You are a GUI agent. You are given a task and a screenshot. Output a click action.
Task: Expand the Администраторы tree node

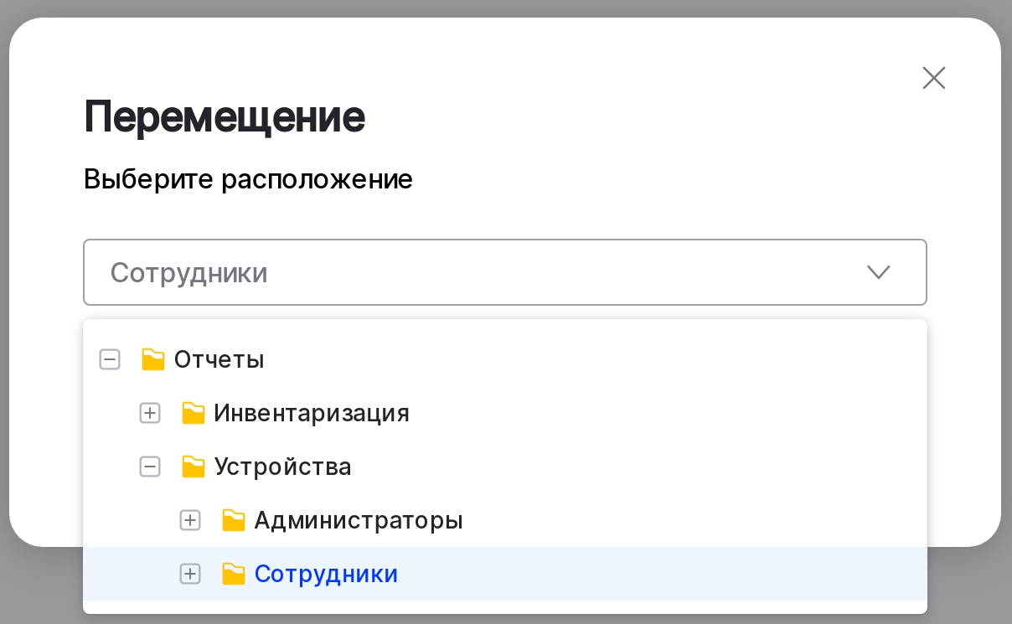click(x=190, y=520)
